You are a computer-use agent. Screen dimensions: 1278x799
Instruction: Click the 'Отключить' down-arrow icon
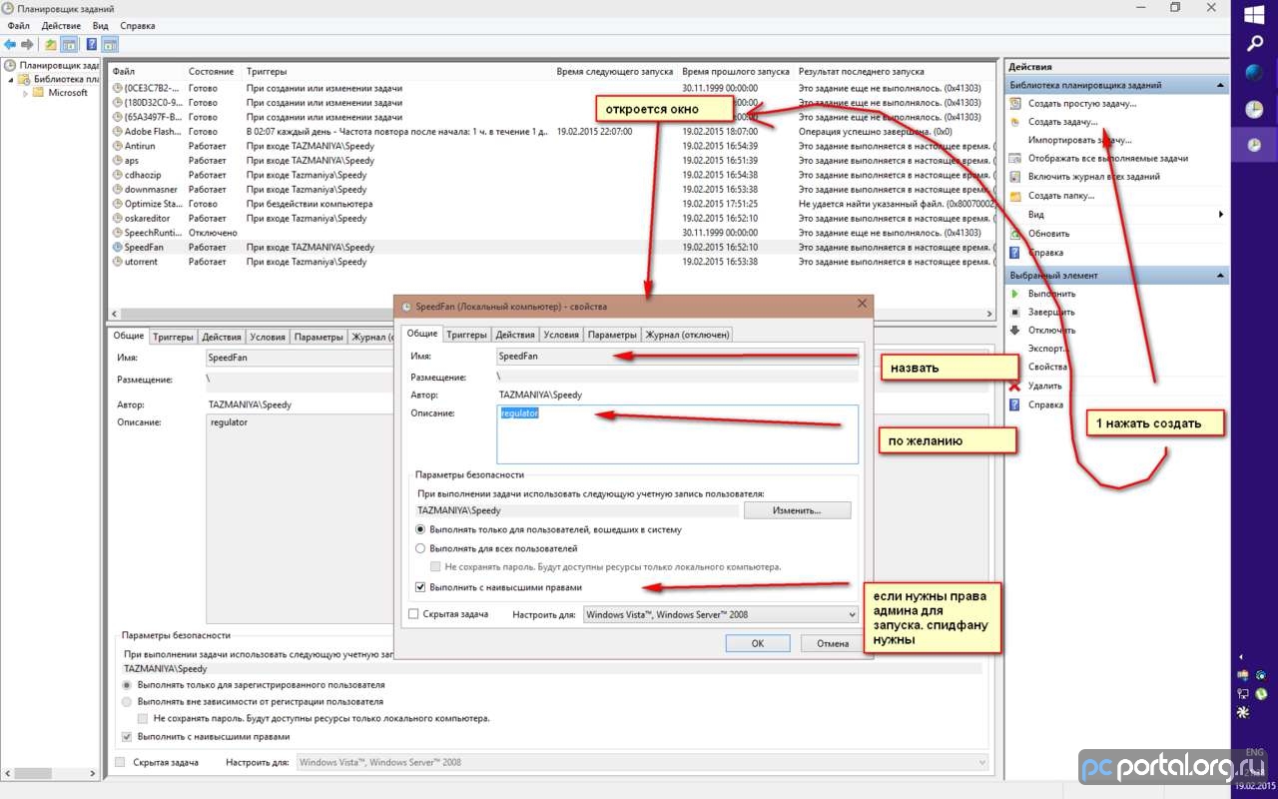[x=1015, y=331]
